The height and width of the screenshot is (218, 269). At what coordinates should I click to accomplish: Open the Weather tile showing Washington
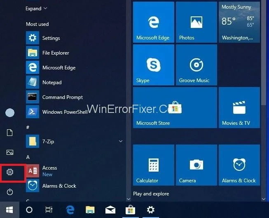pyautogui.click(x=239, y=22)
